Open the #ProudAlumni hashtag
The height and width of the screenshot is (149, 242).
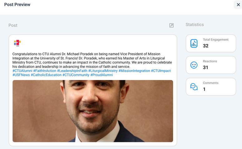tap(102, 75)
